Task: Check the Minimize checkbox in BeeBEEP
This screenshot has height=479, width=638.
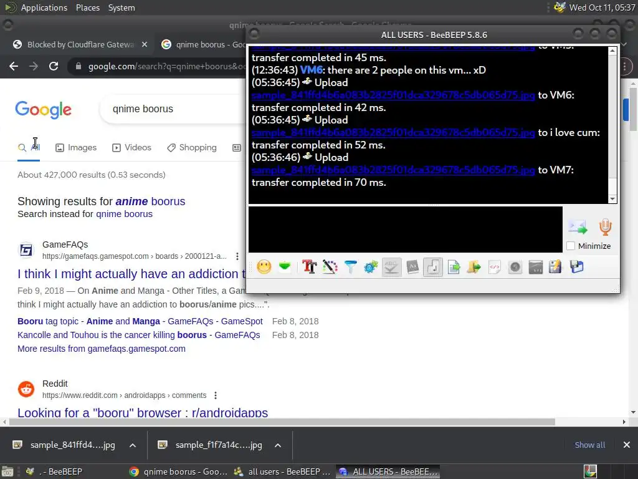Action: click(x=571, y=246)
